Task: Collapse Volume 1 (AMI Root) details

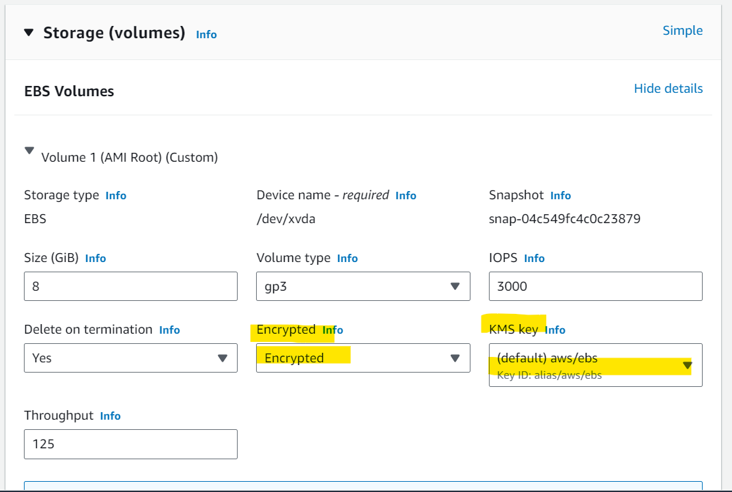Action: (x=29, y=151)
